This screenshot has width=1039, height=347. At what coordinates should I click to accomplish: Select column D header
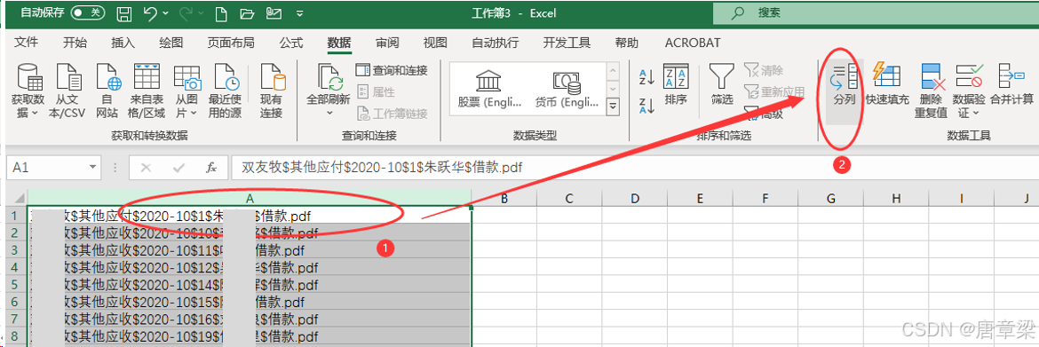635,199
